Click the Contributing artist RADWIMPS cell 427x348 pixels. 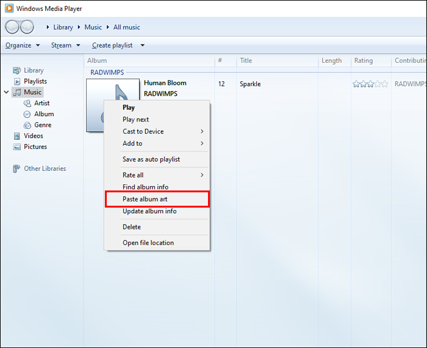coord(411,84)
